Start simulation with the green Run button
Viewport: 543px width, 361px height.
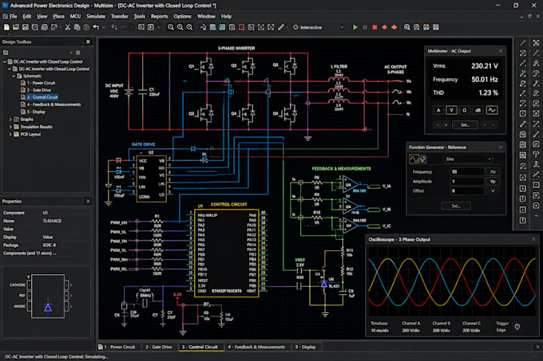pos(355,27)
